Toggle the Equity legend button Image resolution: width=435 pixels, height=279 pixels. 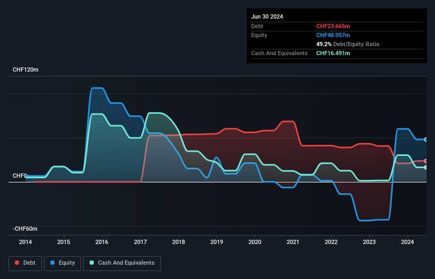[x=63, y=263]
